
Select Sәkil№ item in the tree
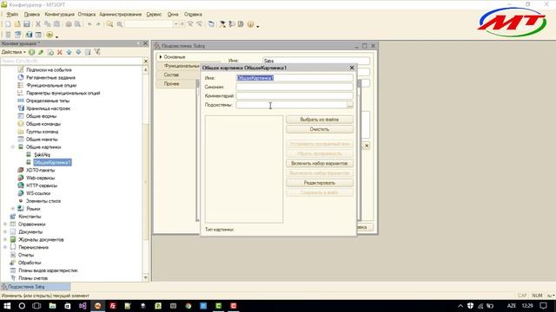click(x=43, y=155)
